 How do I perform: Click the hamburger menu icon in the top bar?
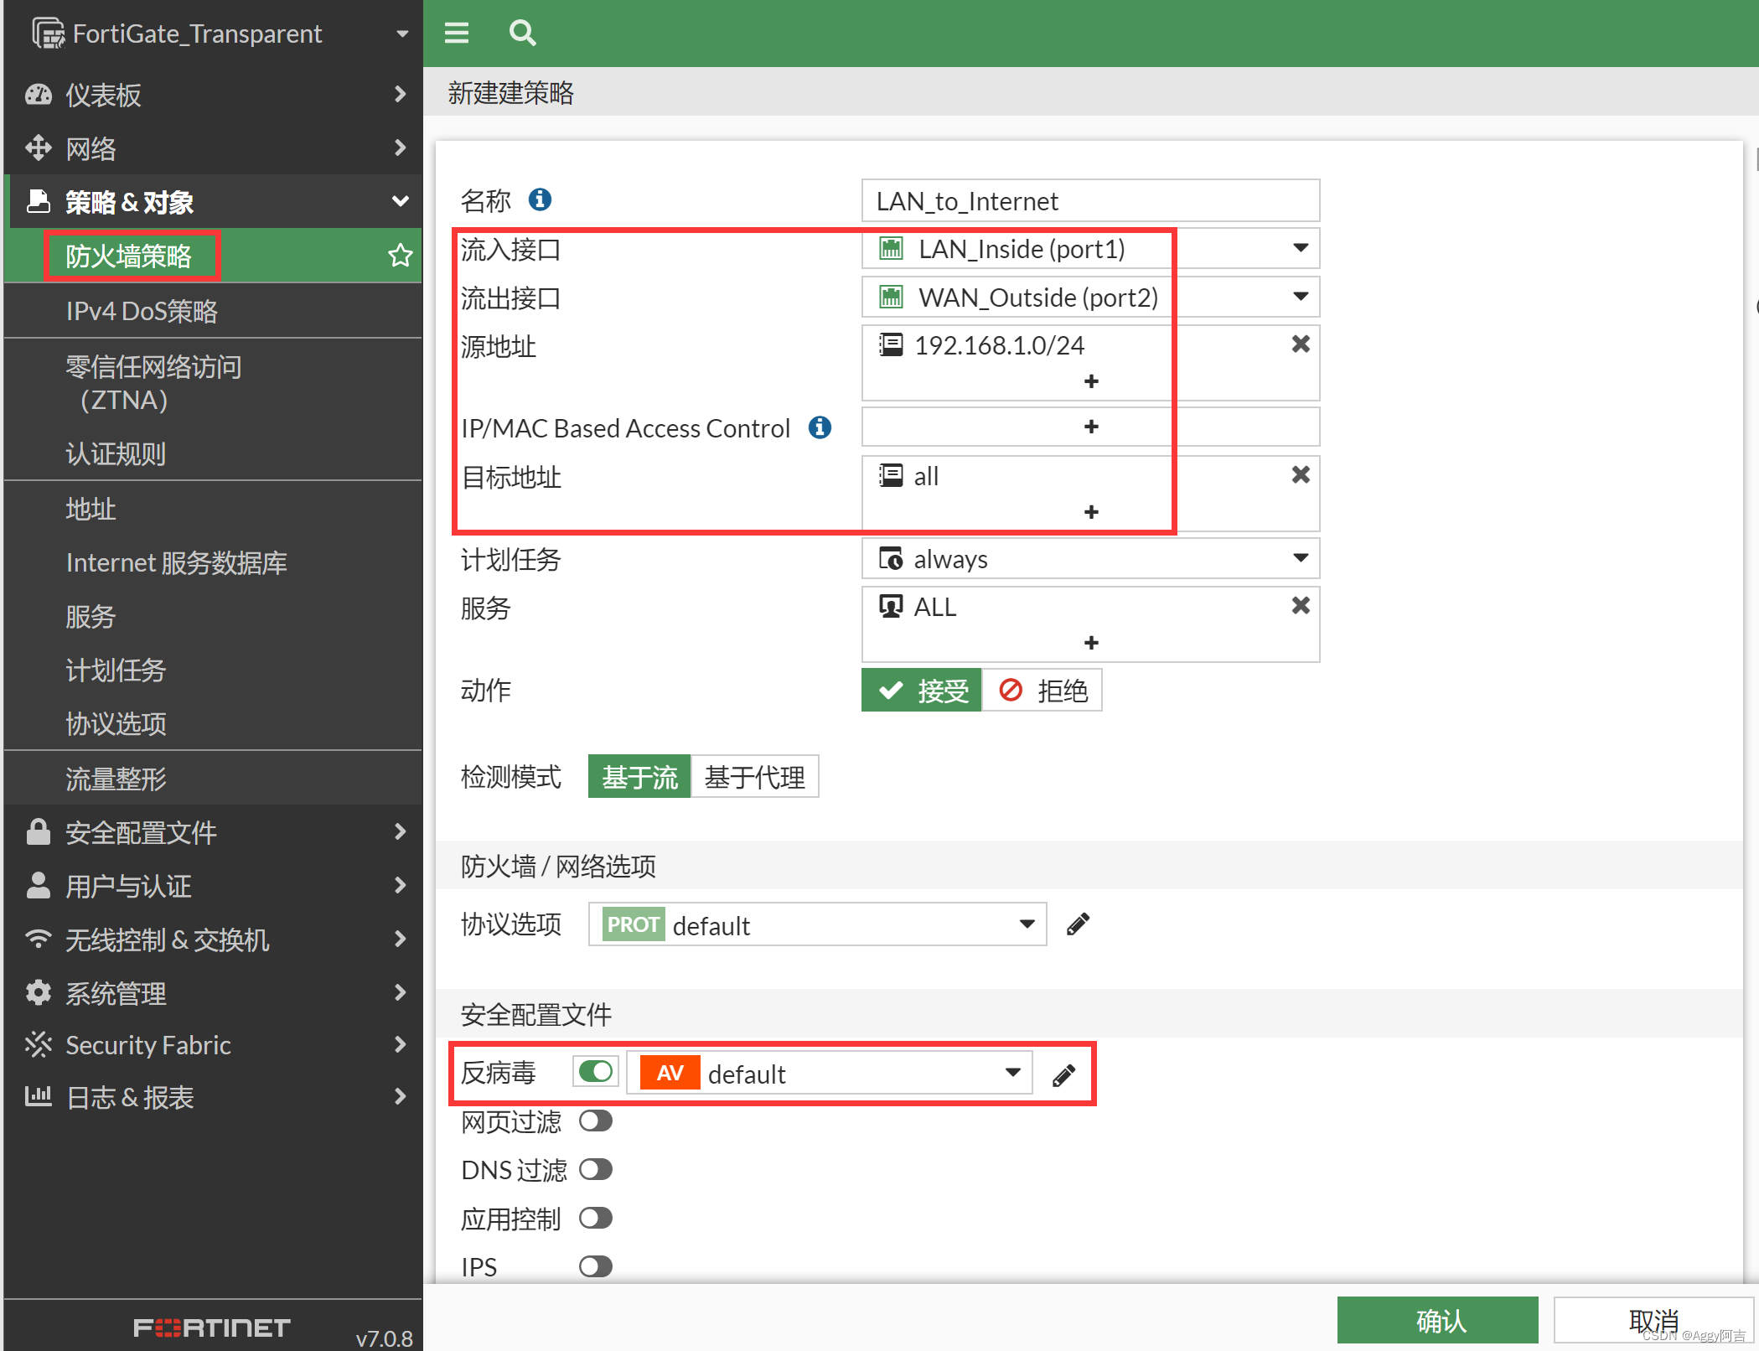click(457, 33)
